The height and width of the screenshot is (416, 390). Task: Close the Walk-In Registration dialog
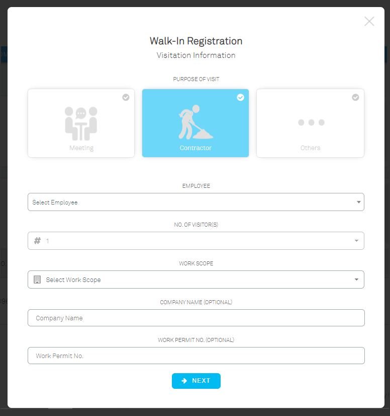369,21
